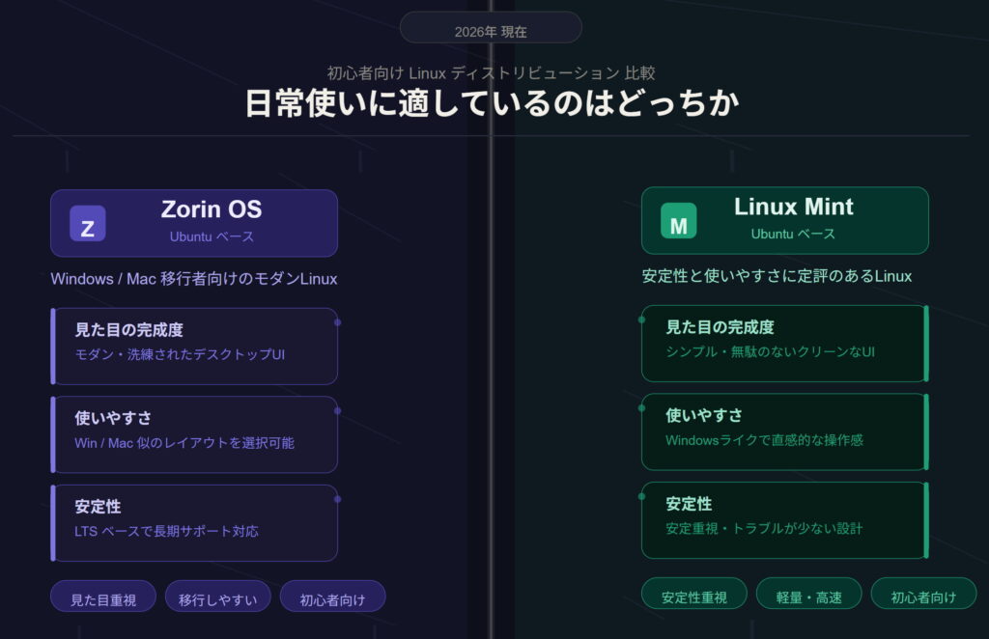989x639 pixels.
Task: Click the 見た目重視 tag under Zorin OS
Action: click(103, 597)
